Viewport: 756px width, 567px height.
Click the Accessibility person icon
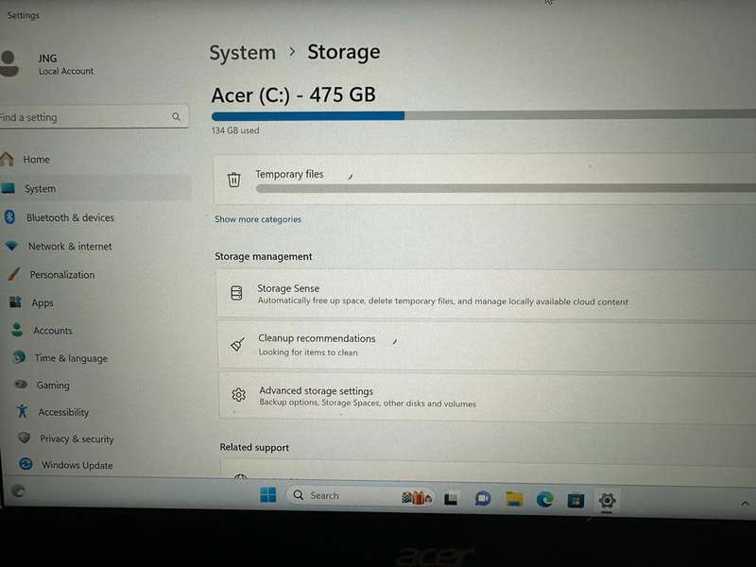(22, 411)
